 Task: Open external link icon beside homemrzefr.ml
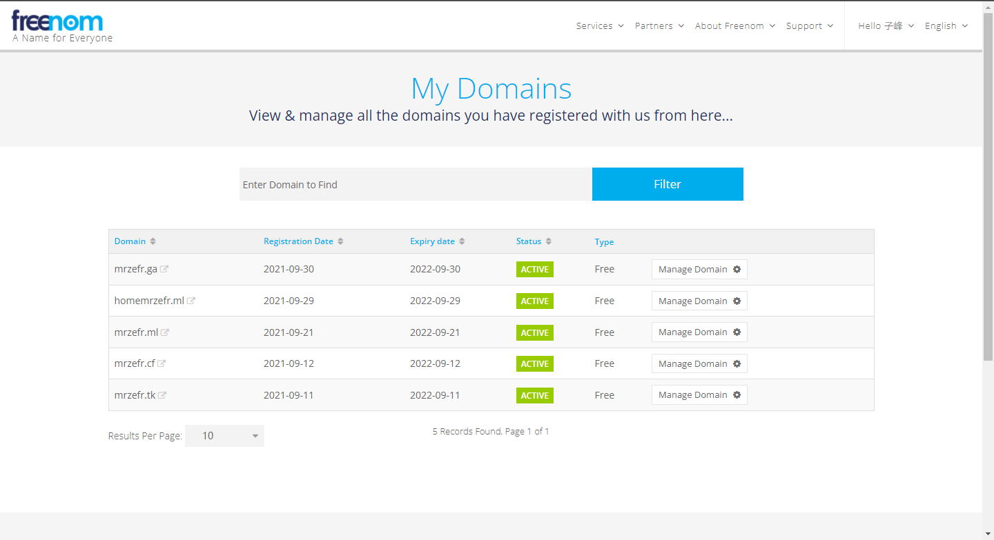tap(191, 301)
